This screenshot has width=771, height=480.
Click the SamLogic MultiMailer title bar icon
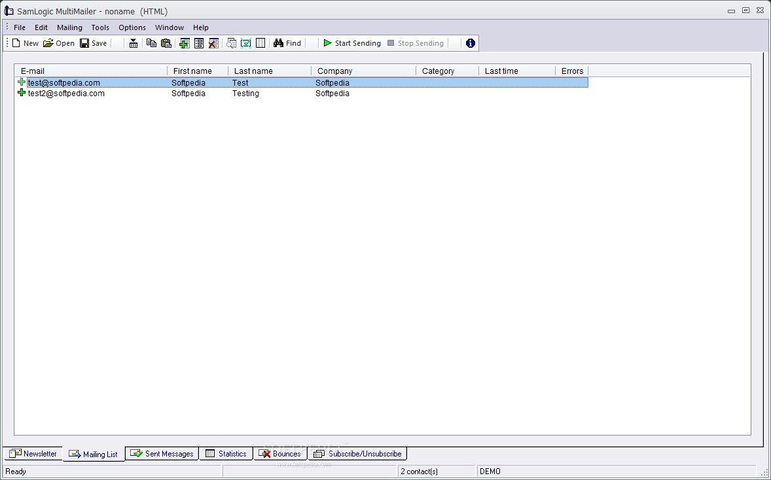tap(9, 11)
